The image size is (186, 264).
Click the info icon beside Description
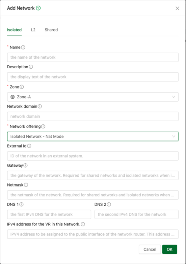tap(31, 67)
